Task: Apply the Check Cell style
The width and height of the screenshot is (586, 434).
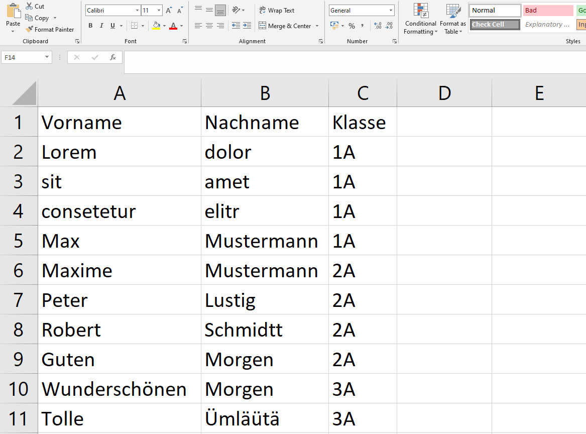Action: 495,25
